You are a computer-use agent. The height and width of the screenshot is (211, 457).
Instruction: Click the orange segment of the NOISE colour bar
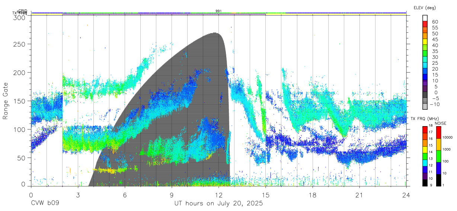[x=438, y=144]
